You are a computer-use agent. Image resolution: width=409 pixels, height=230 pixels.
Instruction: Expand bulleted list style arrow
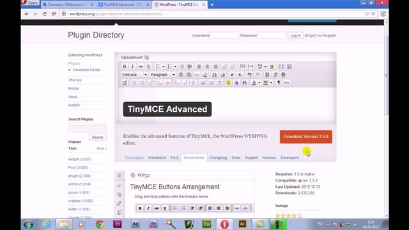pyautogui.click(x=164, y=66)
